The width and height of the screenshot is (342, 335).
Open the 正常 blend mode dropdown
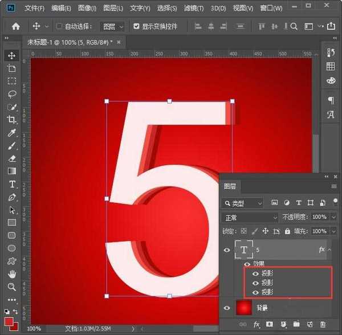[250, 218]
